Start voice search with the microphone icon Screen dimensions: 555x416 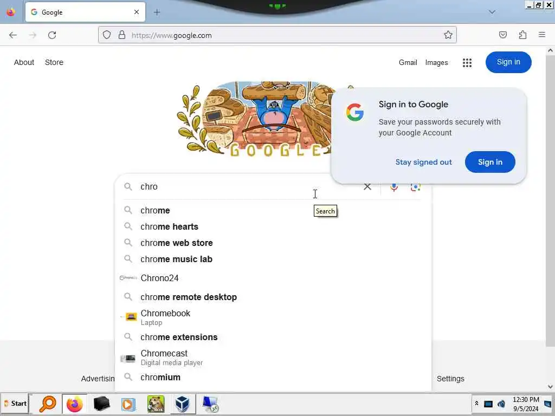[394, 187]
